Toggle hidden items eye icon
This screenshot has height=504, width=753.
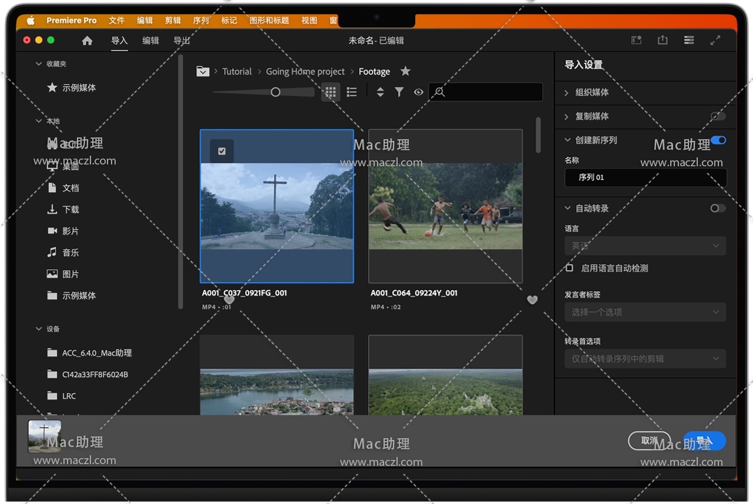point(418,92)
